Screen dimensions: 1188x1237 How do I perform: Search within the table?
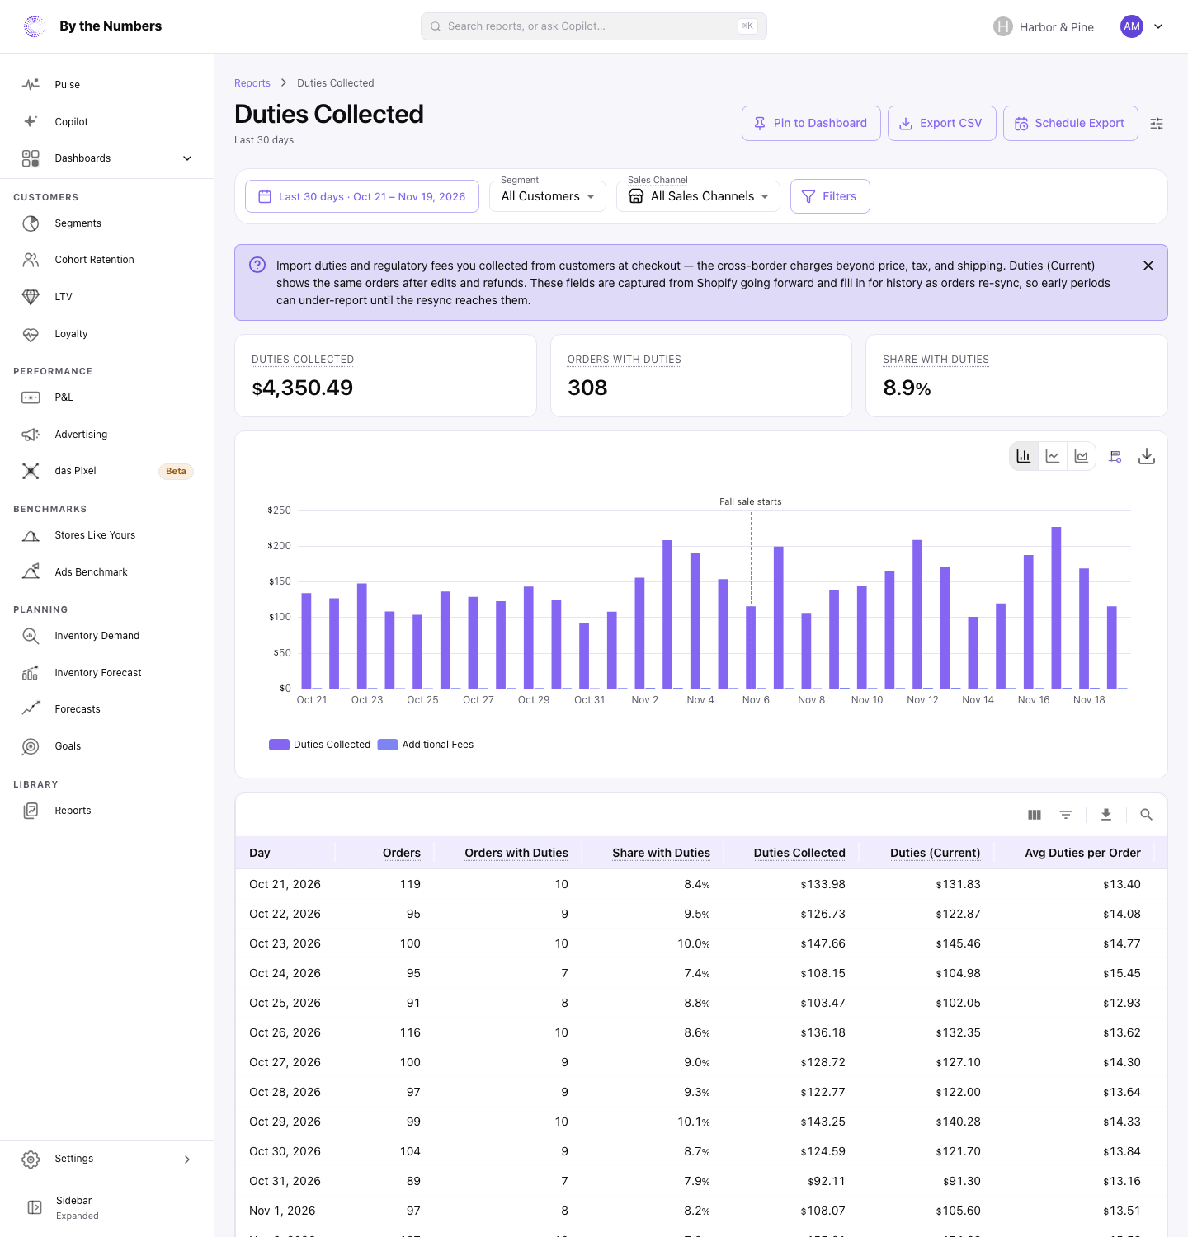pos(1146,815)
